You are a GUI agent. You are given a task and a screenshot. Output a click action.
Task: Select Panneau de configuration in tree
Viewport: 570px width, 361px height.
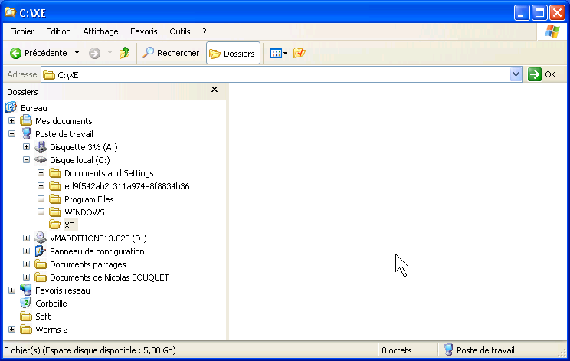[97, 251]
